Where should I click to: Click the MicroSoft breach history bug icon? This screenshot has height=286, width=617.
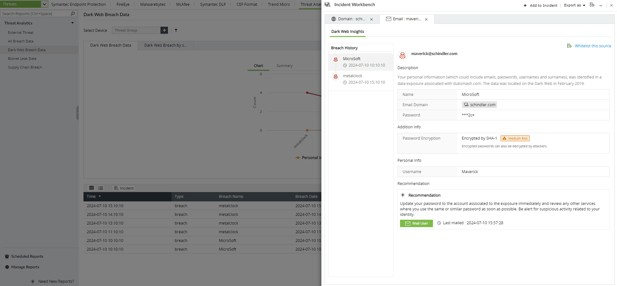click(x=336, y=60)
